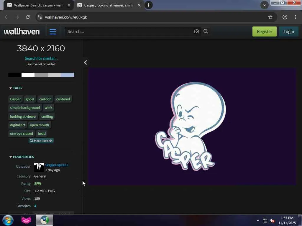Open the simple background tag
302x226 pixels.
(25, 108)
